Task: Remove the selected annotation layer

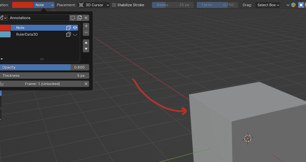Action: pyautogui.click(x=86, y=32)
